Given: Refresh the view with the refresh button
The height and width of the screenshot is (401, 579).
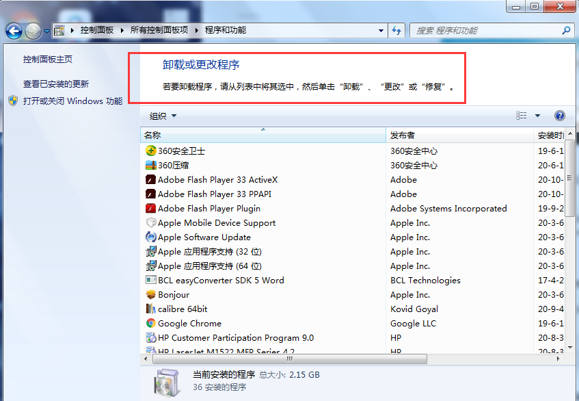Looking at the screenshot, I should 396,30.
